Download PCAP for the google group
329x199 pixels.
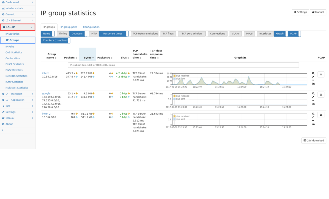[x=321, y=95]
